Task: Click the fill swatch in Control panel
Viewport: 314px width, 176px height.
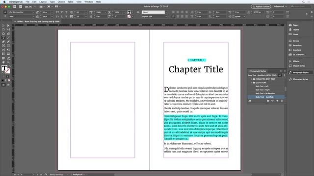Action: pyautogui.click(x=129, y=12)
